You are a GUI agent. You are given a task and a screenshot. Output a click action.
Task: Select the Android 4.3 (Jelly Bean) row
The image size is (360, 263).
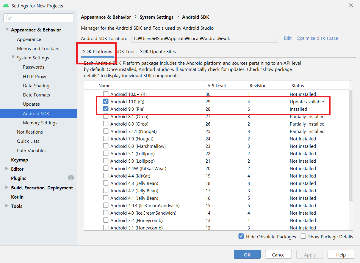(216, 183)
